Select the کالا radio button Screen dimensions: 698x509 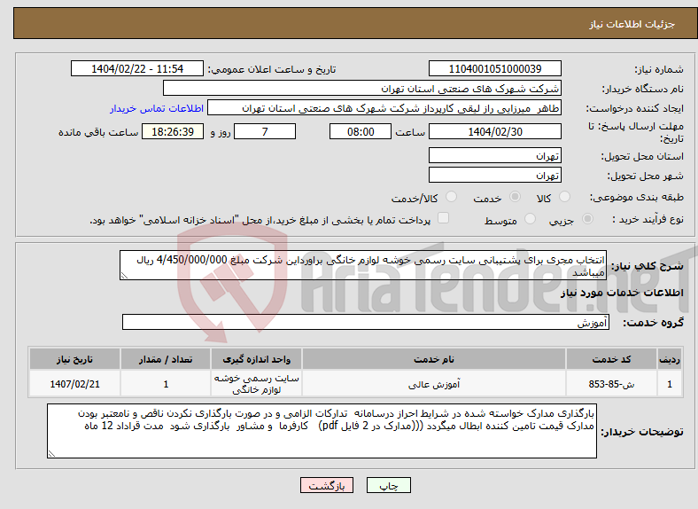click(564, 197)
